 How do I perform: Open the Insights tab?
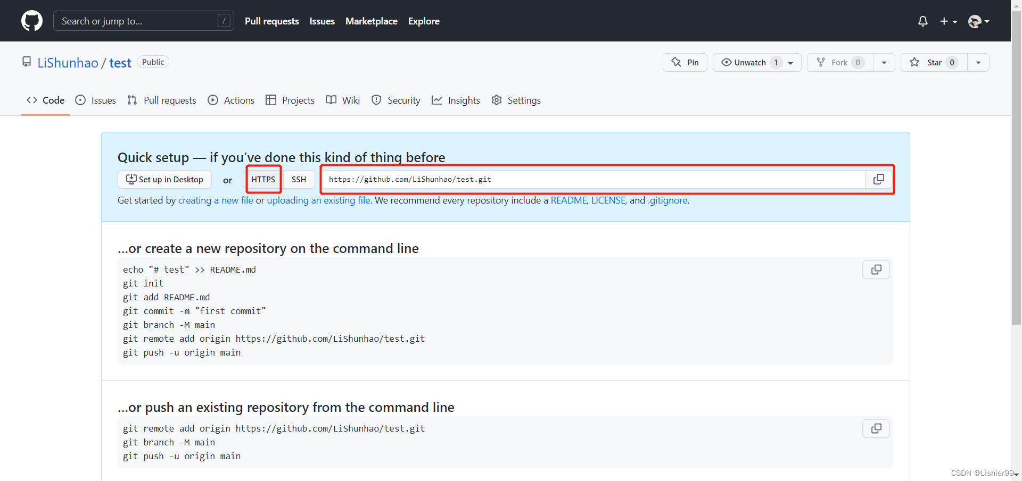(456, 100)
